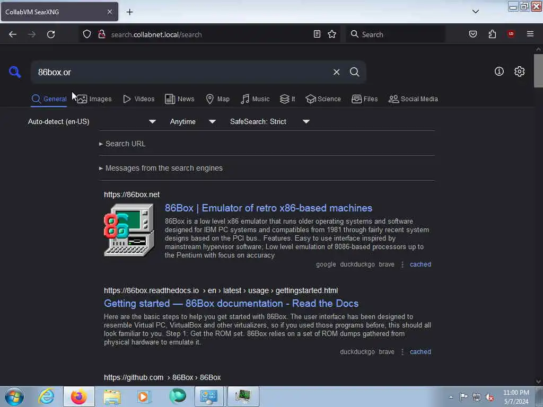
Task: Switch to the Files category
Action: pos(365,99)
